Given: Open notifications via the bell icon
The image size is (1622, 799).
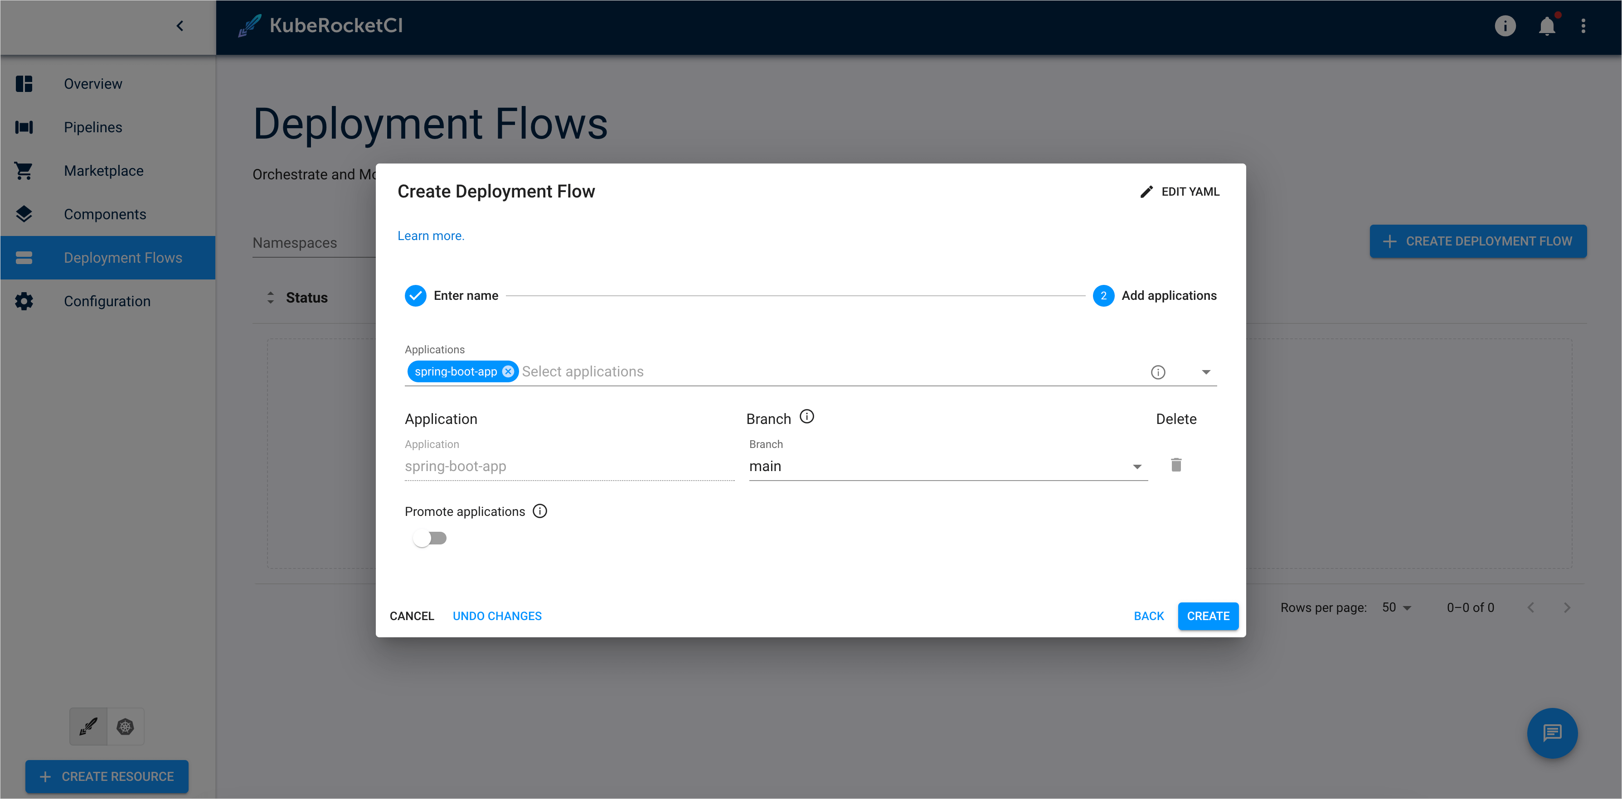Looking at the screenshot, I should (1547, 26).
